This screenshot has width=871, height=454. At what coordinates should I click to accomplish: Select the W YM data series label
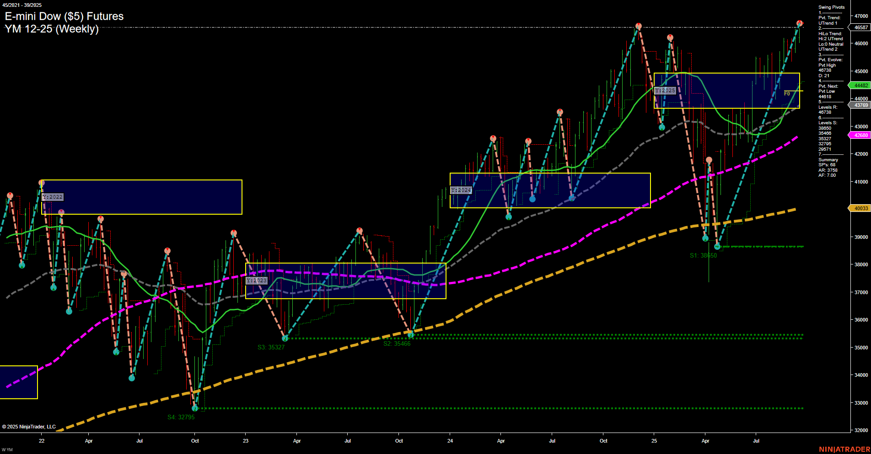coord(7,449)
